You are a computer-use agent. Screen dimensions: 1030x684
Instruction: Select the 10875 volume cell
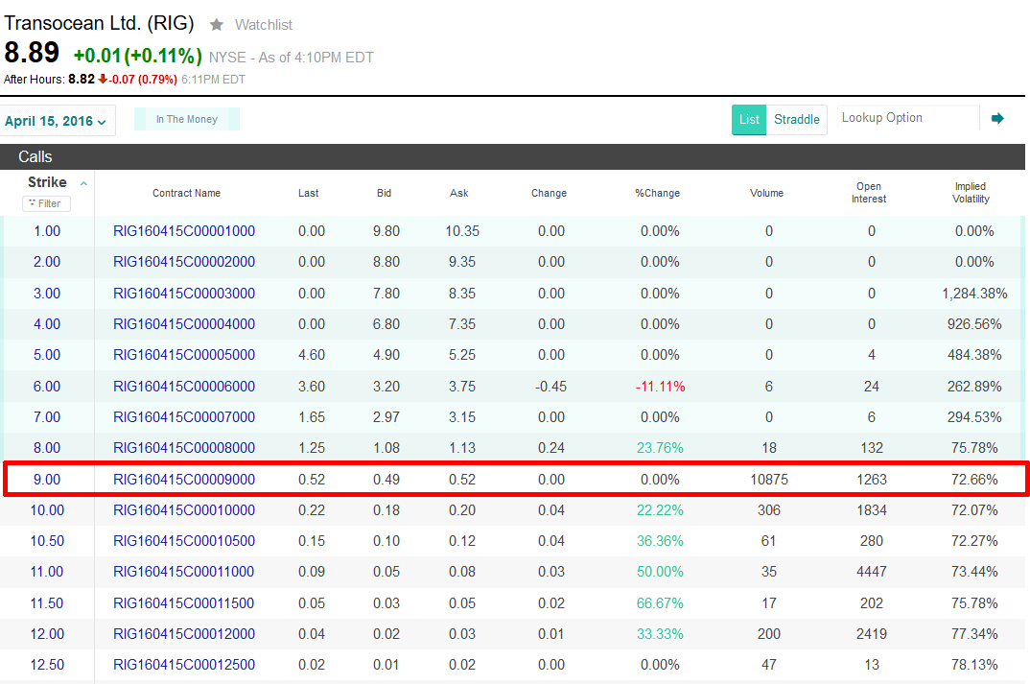[769, 480]
